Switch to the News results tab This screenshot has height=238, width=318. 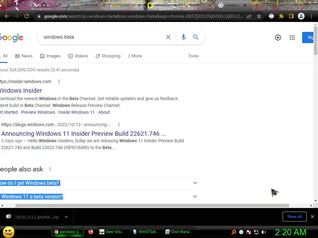[24, 56]
